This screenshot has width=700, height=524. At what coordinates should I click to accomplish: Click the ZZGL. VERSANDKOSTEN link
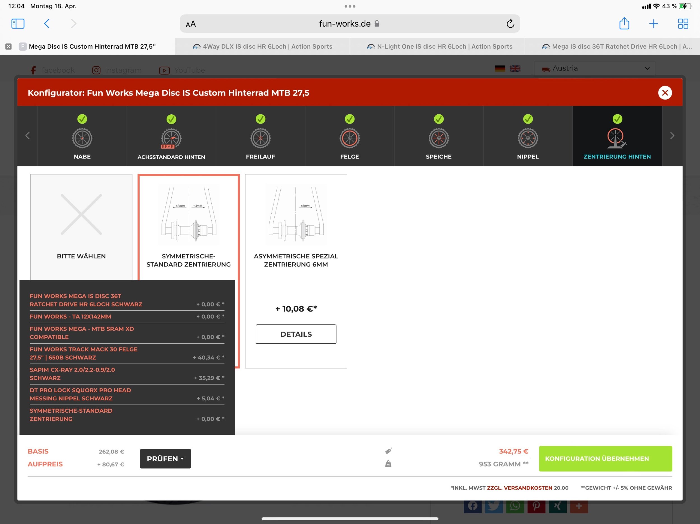519,488
